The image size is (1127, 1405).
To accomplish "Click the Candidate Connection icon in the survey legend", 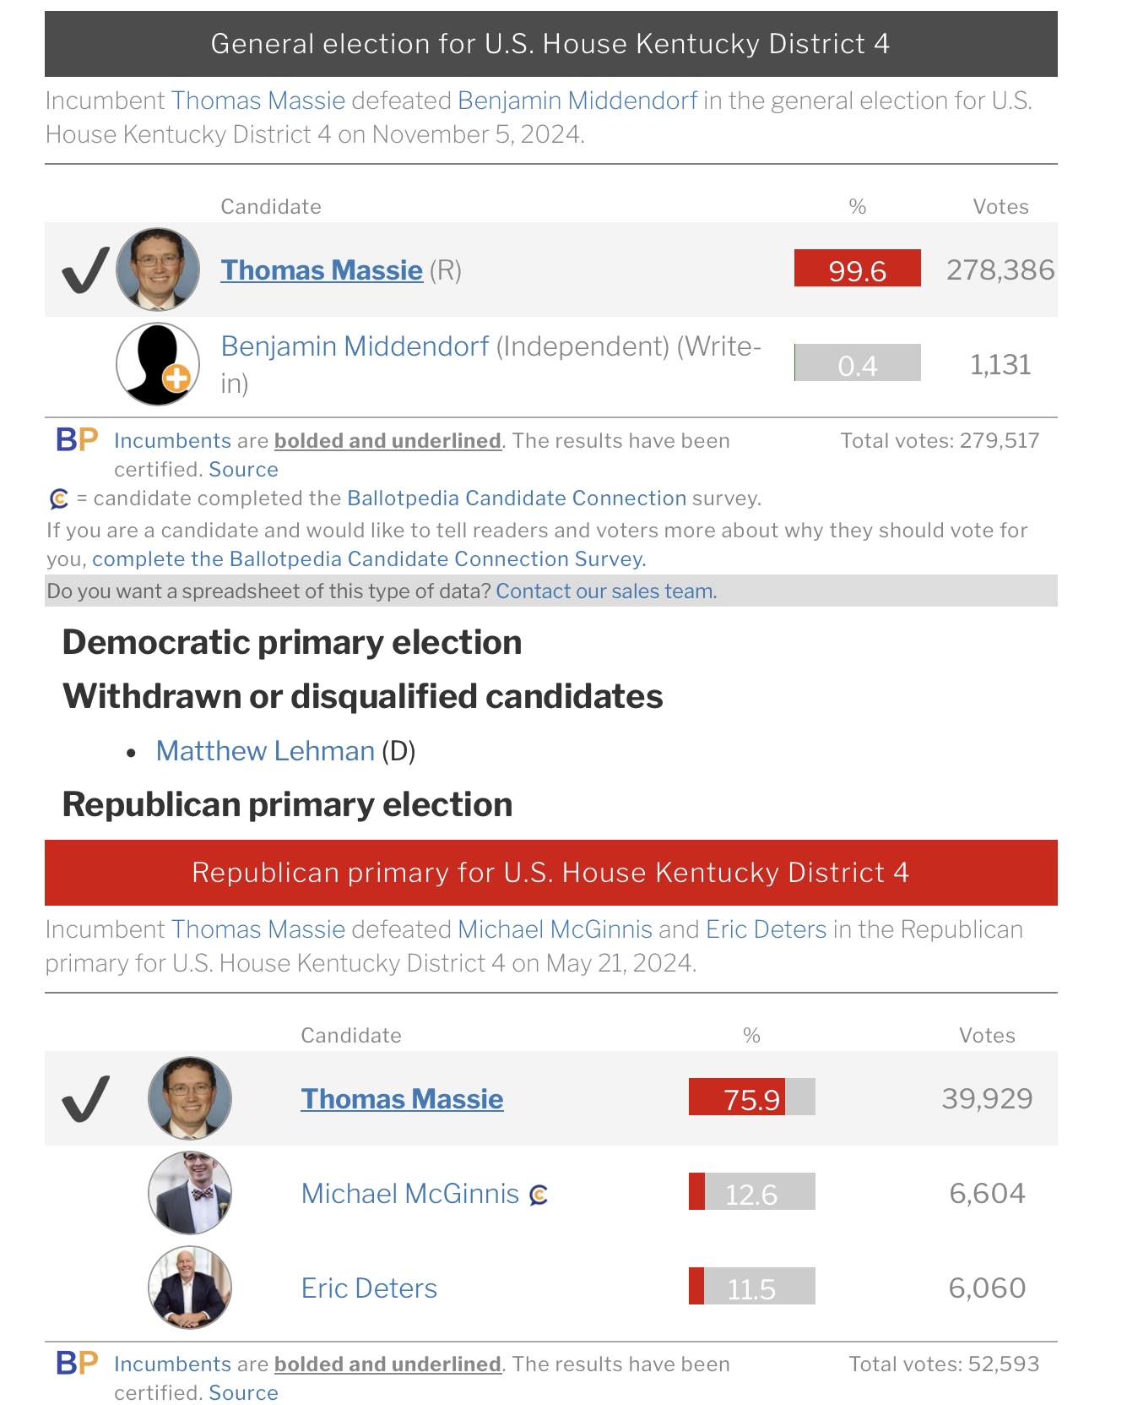I will [59, 499].
